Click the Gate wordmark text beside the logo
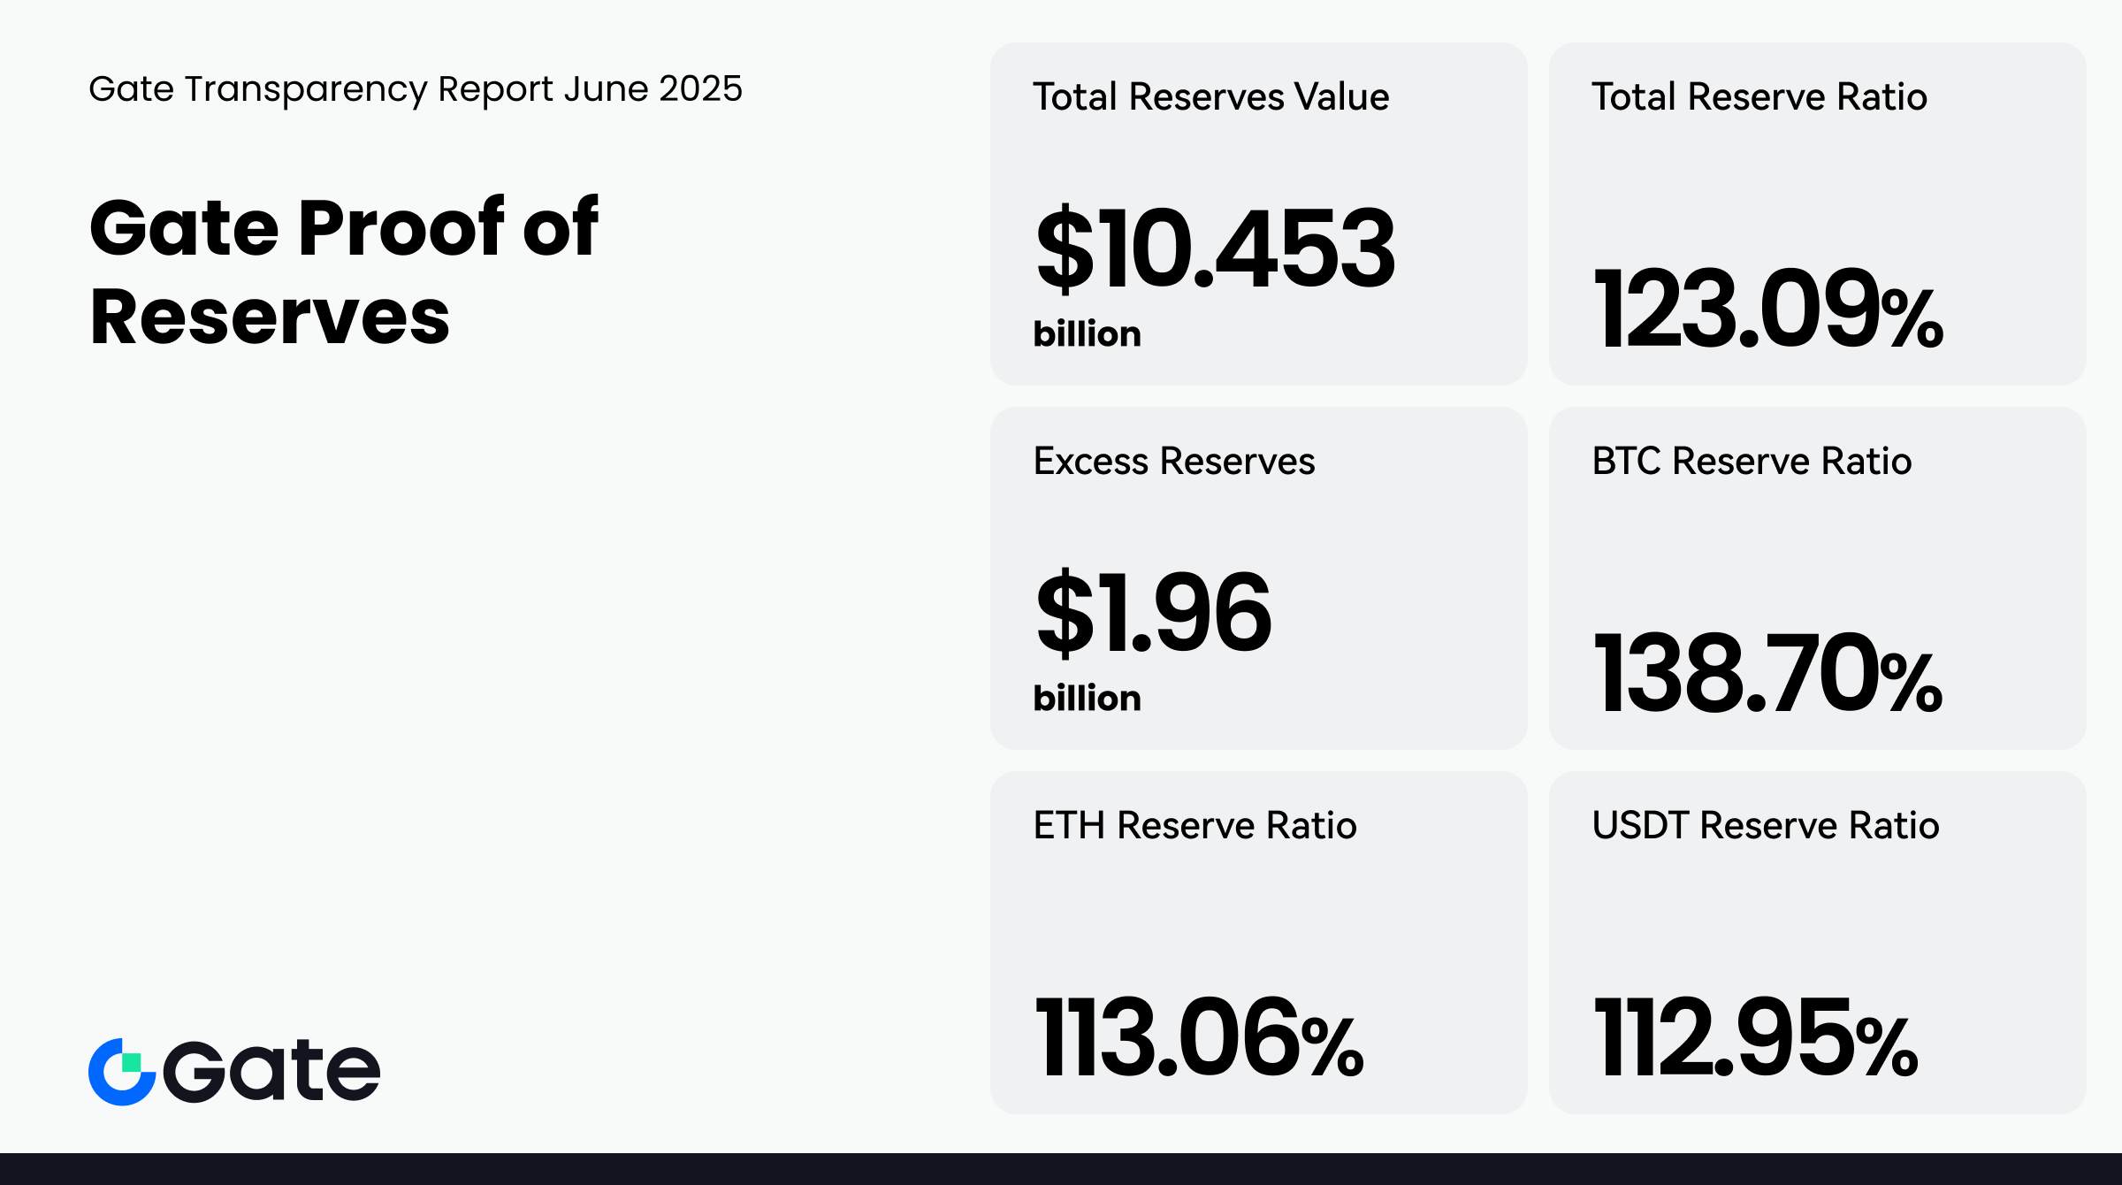The image size is (2122, 1185). pyautogui.click(x=271, y=1071)
